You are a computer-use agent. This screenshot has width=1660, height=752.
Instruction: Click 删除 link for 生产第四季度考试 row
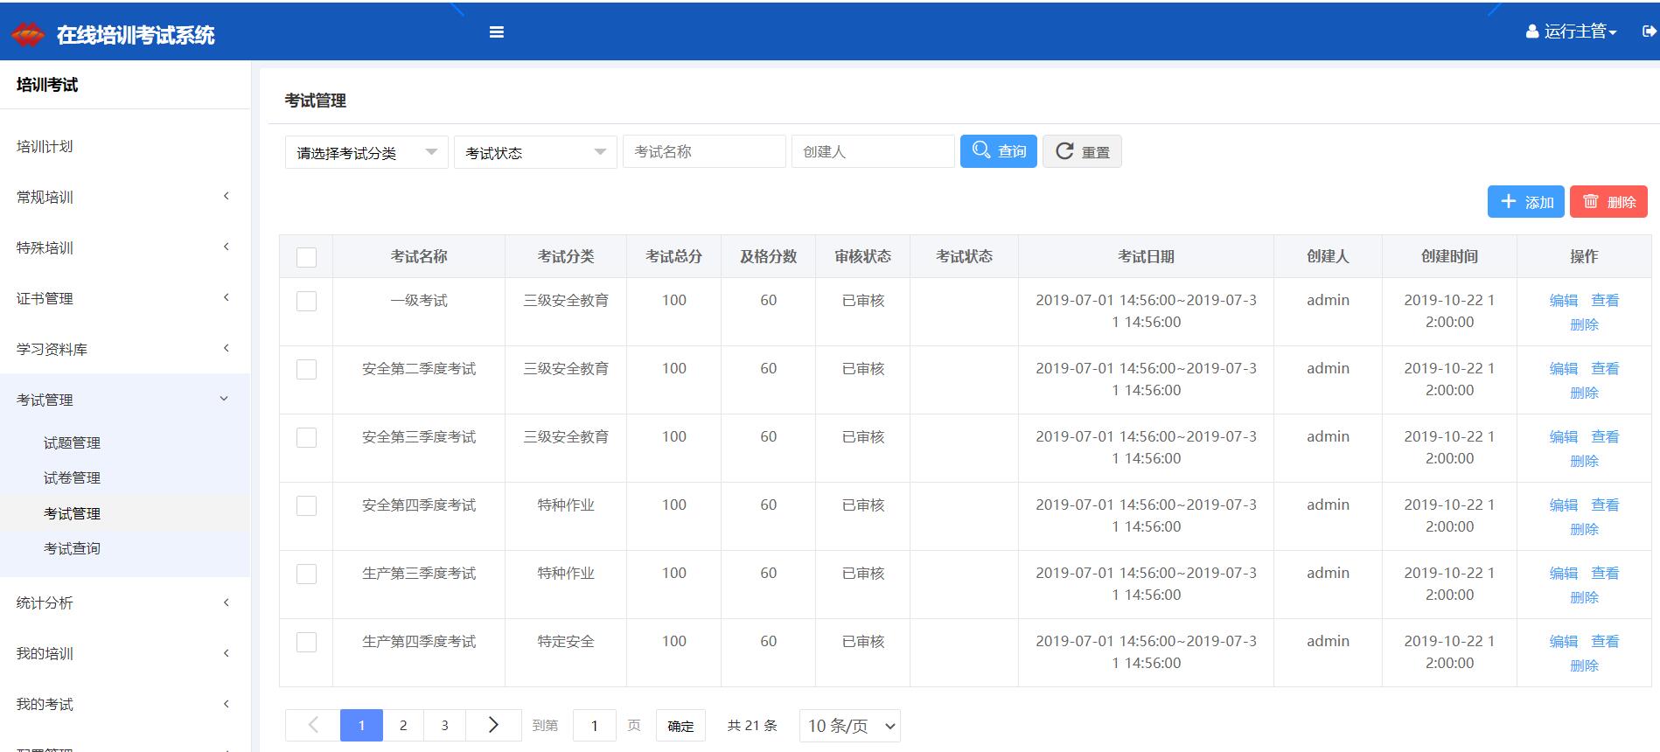pos(1584,665)
